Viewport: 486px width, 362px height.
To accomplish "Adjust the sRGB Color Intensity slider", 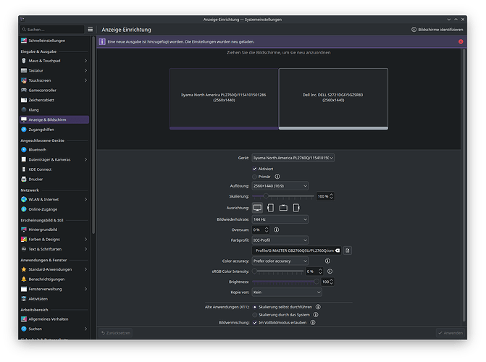I will pos(278,271).
